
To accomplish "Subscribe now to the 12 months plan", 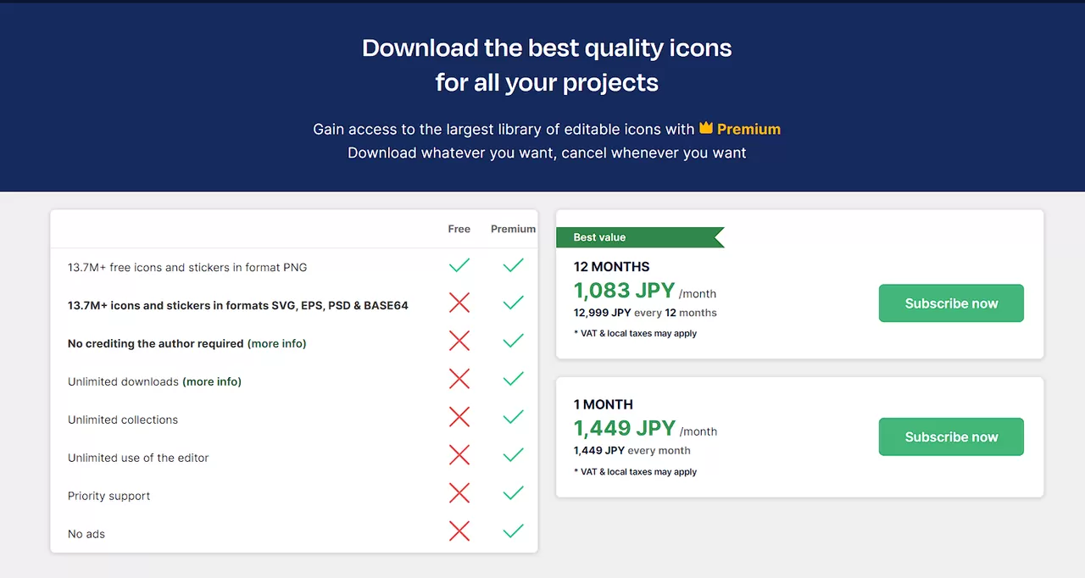I will 951,303.
